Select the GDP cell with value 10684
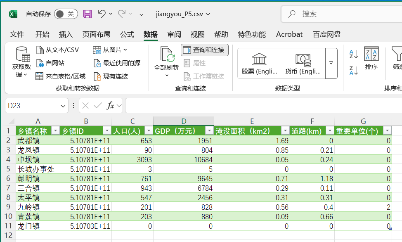402x242 pixels. point(184,160)
